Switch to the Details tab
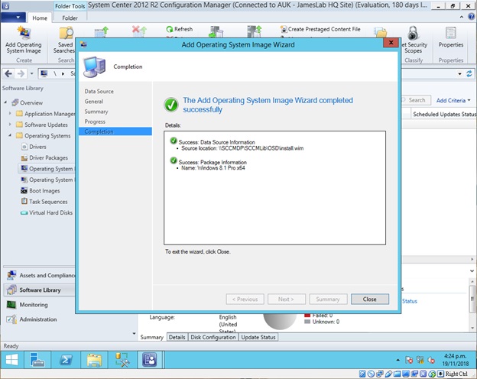 (177, 337)
